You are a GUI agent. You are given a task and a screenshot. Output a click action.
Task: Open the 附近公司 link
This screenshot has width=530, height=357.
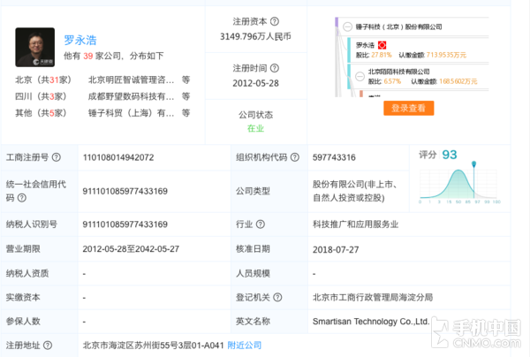[x=245, y=346]
